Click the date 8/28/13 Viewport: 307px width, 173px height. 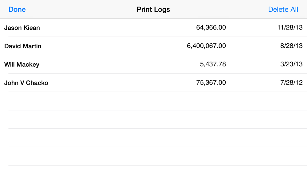291,46
